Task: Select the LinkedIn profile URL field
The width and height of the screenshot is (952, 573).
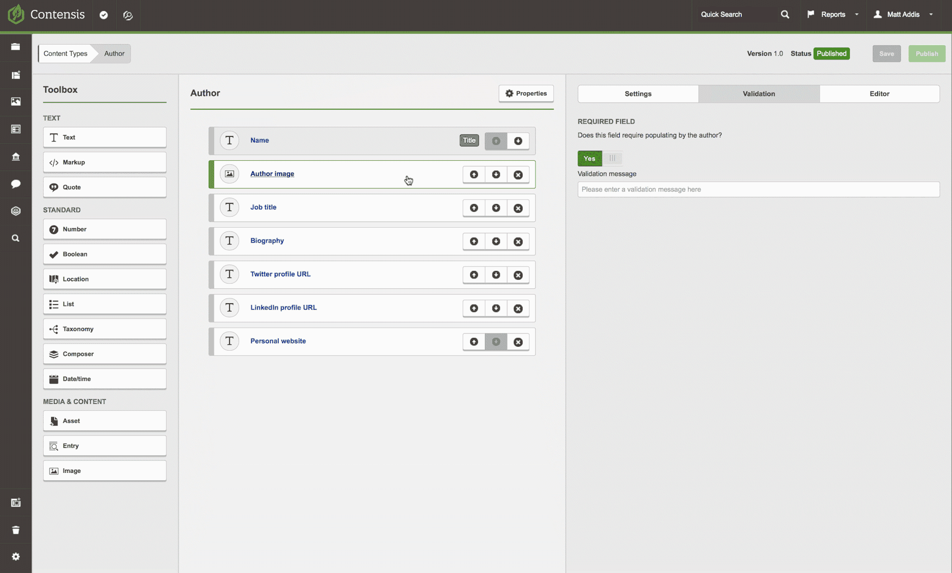Action: [283, 308]
